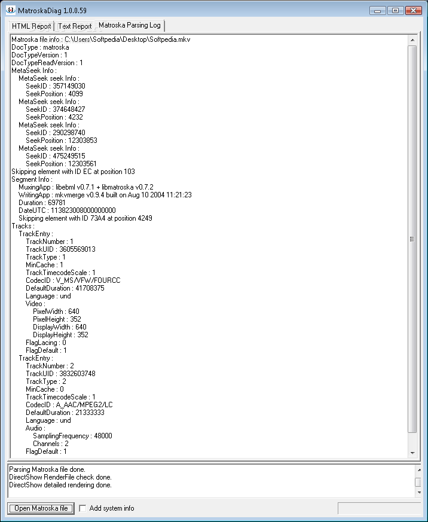Click the 'Segment Info :' line
Screen dimensions: 428x522
coord(32,179)
